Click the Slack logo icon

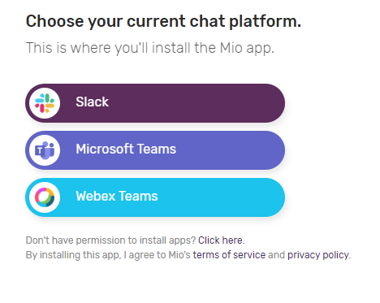45,103
